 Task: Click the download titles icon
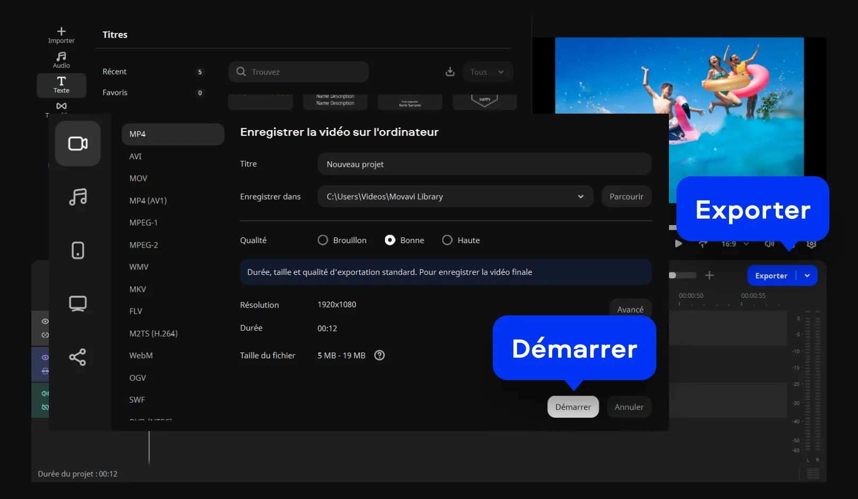pos(450,72)
